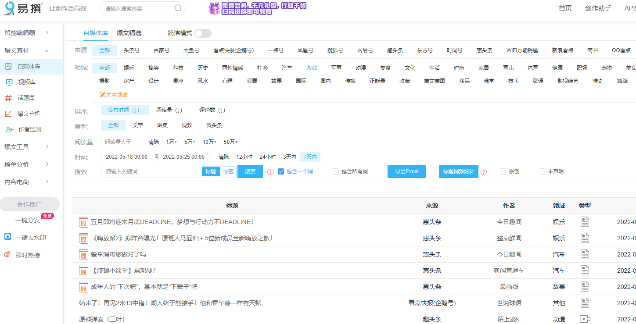Click the keyword search input field
This screenshot has height=324, width=636.
pos(151,171)
